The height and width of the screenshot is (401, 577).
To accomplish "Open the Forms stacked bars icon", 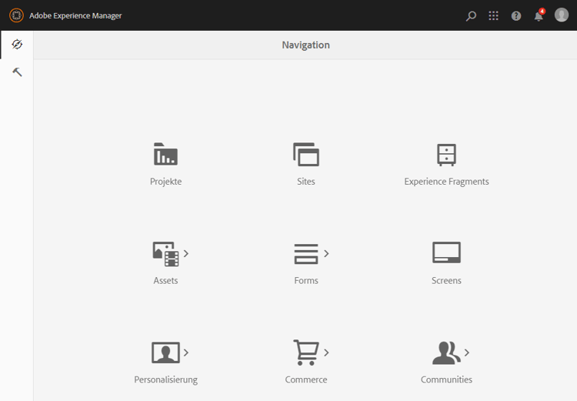I will point(305,254).
